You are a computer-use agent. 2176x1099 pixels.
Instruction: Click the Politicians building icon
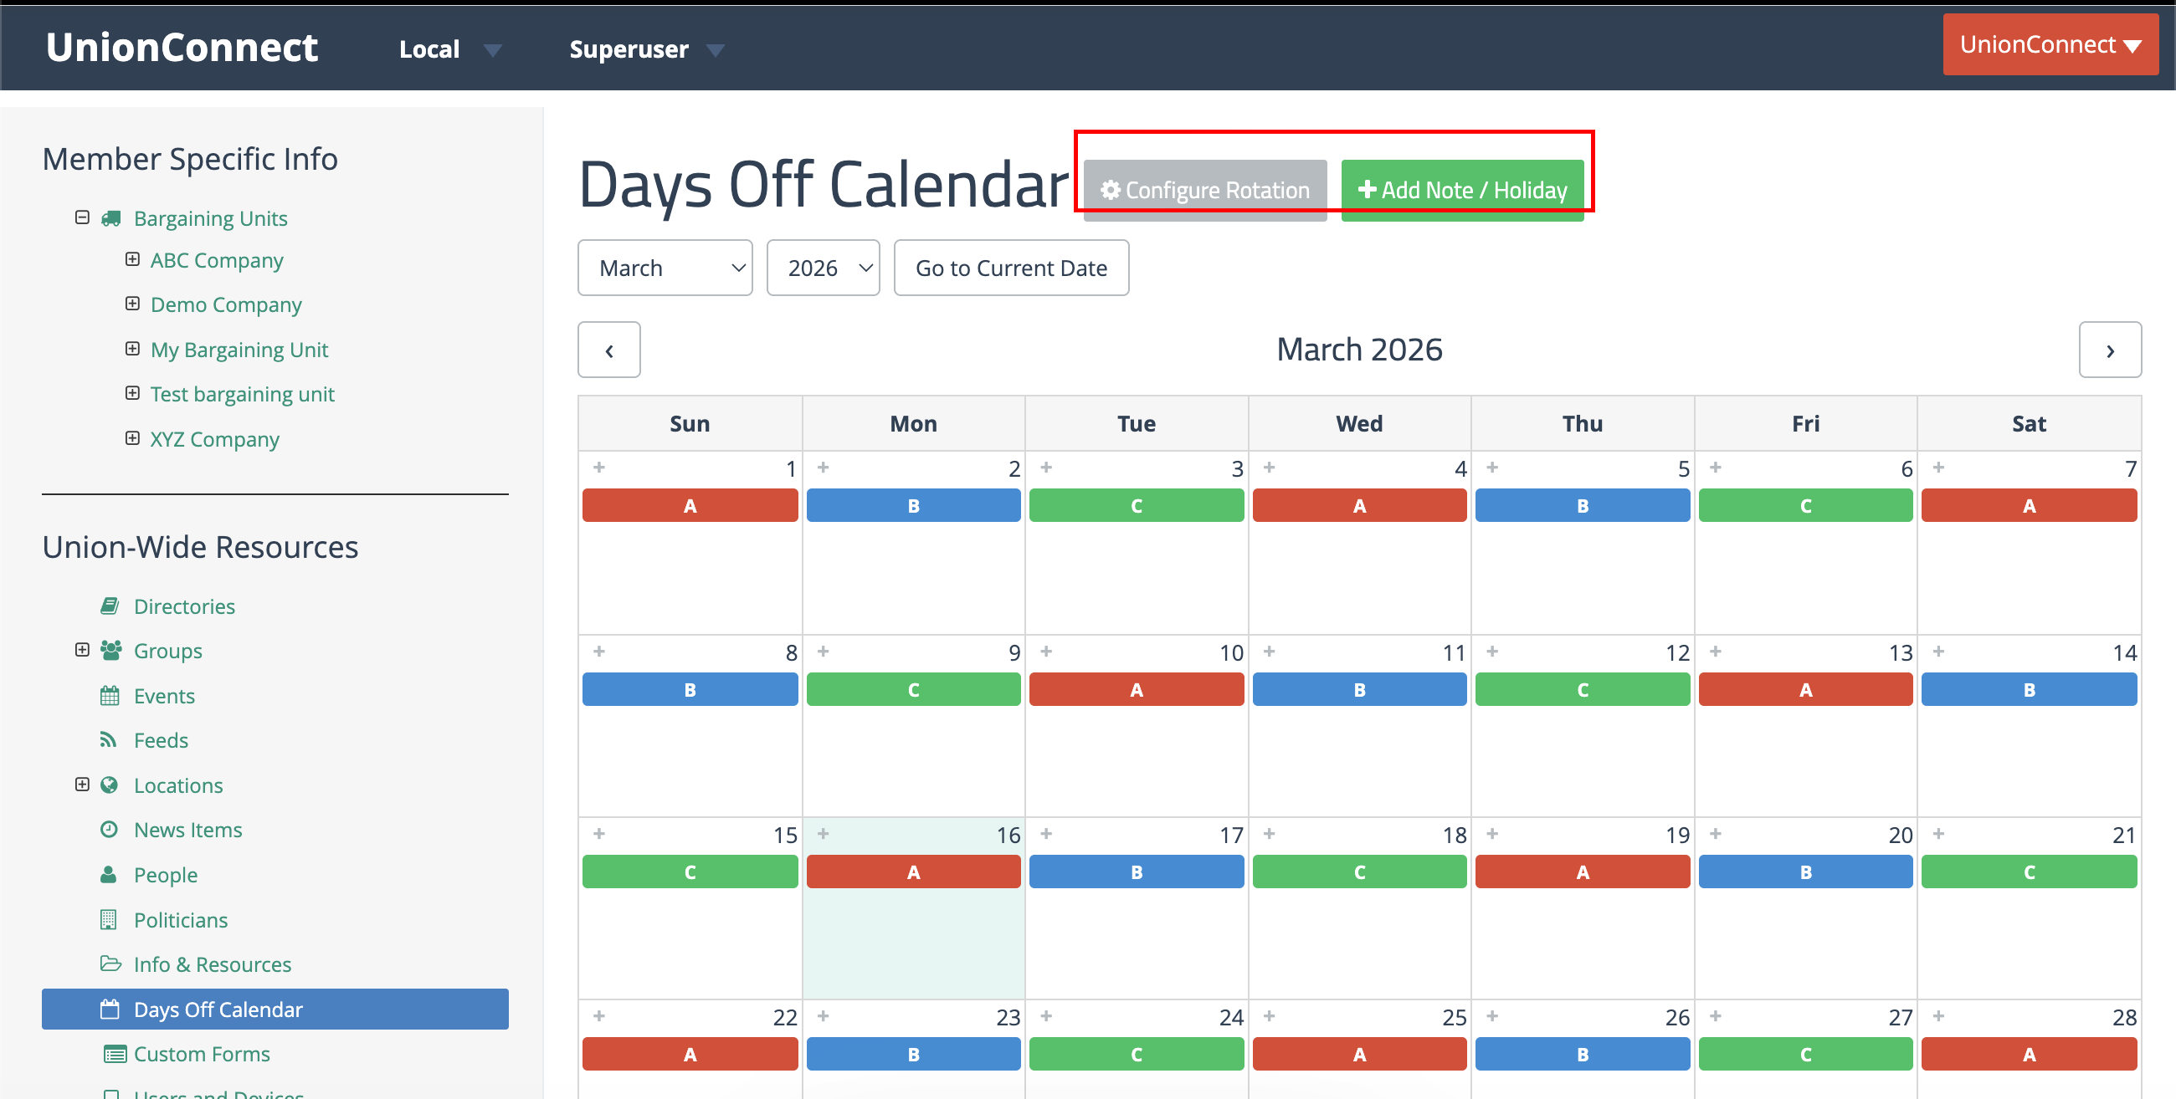[110, 919]
